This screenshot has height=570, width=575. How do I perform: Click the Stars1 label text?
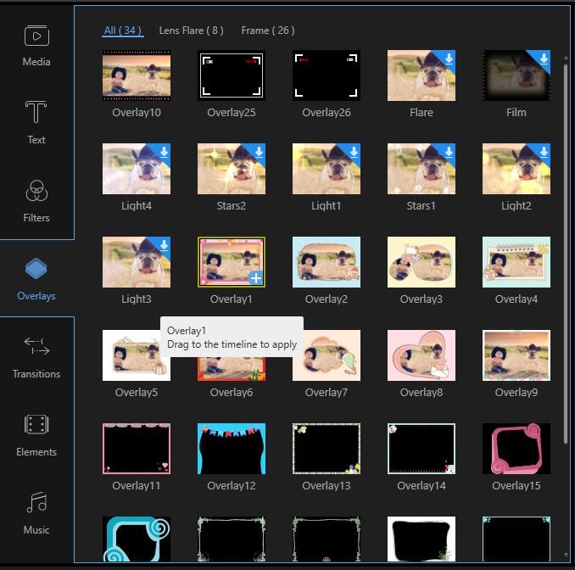click(x=421, y=206)
